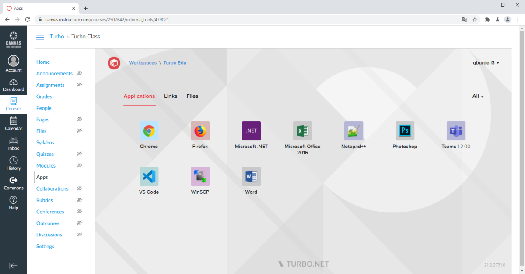Image resolution: width=525 pixels, height=274 pixels.
Task: Navigate to Grades in course menu
Action: pos(44,96)
